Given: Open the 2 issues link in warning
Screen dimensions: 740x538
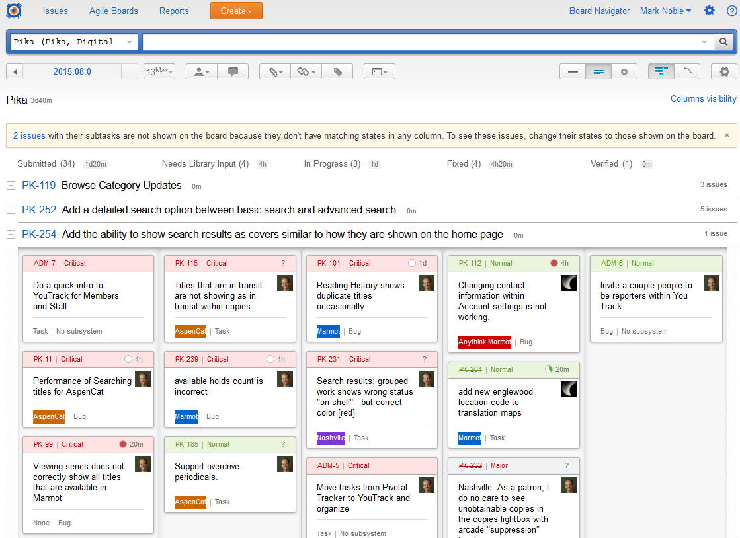Looking at the screenshot, I should pyautogui.click(x=29, y=135).
